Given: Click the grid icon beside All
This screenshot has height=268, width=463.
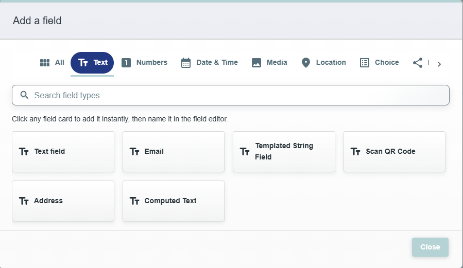Looking at the screenshot, I should tap(45, 63).
